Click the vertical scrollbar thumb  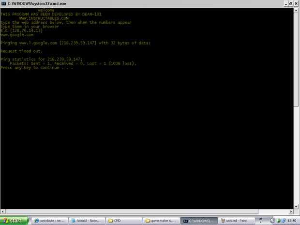[x=296, y=60]
